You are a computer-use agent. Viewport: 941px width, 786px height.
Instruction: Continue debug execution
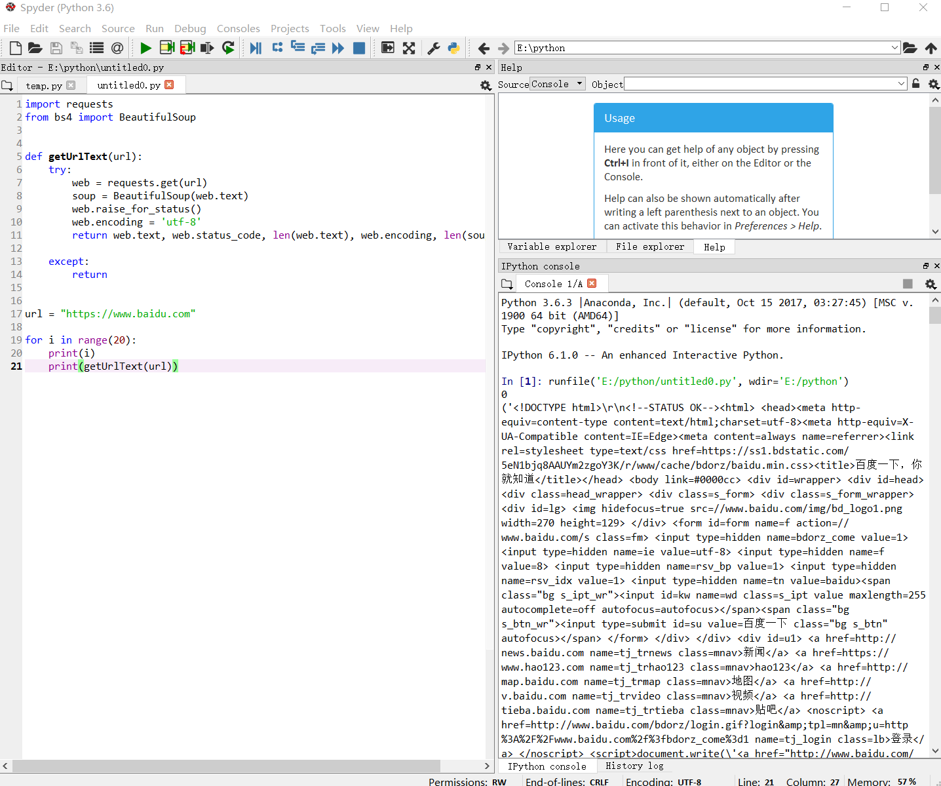pyautogui.click(x=338, y=48)
